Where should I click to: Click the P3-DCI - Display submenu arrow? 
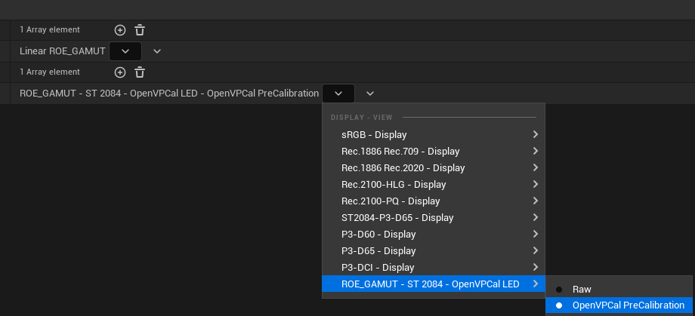536,267
